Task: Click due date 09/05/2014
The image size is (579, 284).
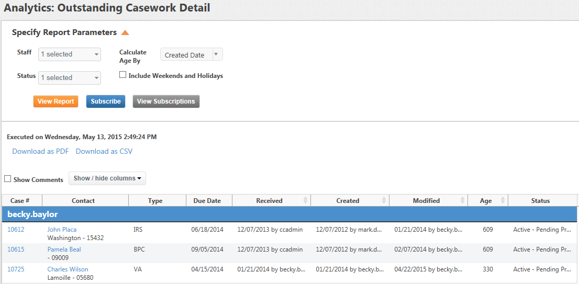Action: [207, 249]
